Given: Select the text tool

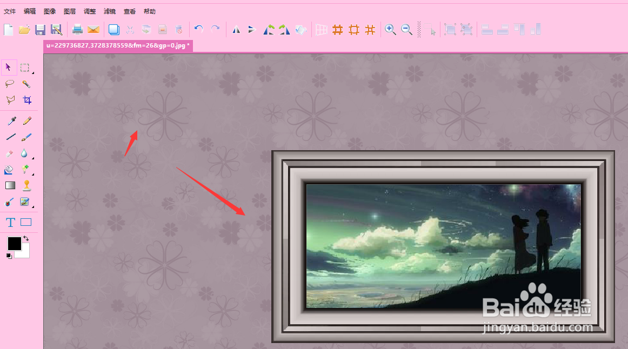Looking at the screenshot, I should pos(10,223).
